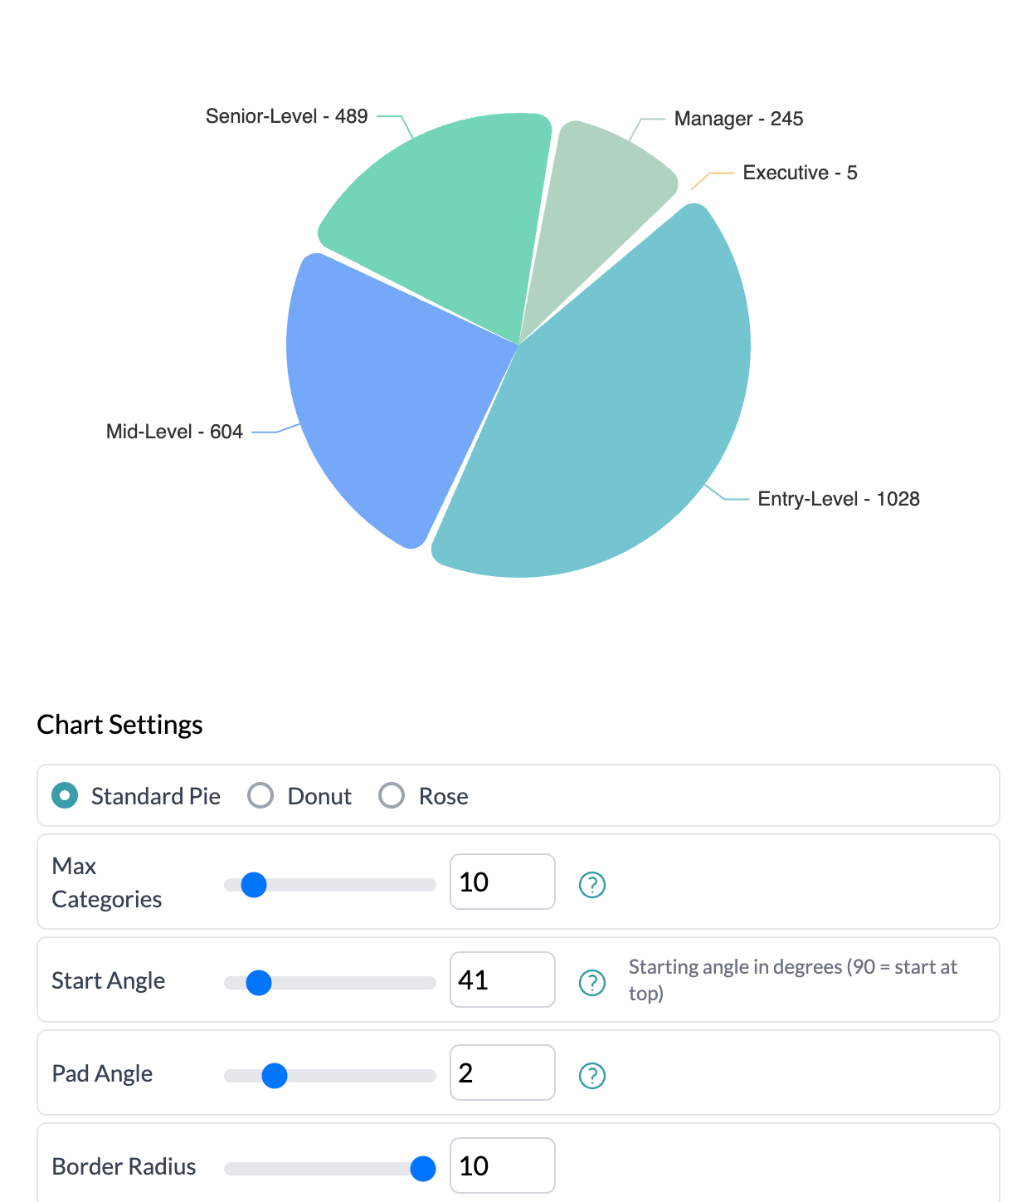Click the Entry-Level - 1028 label
Image resolution: width=1032 pixels, height=1202 pixels.
coord(839,499)
